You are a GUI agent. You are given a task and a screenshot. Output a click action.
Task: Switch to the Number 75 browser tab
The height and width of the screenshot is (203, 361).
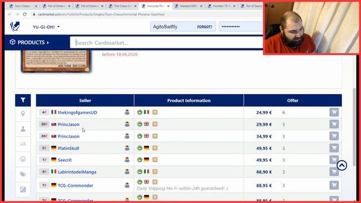(222, 6)
